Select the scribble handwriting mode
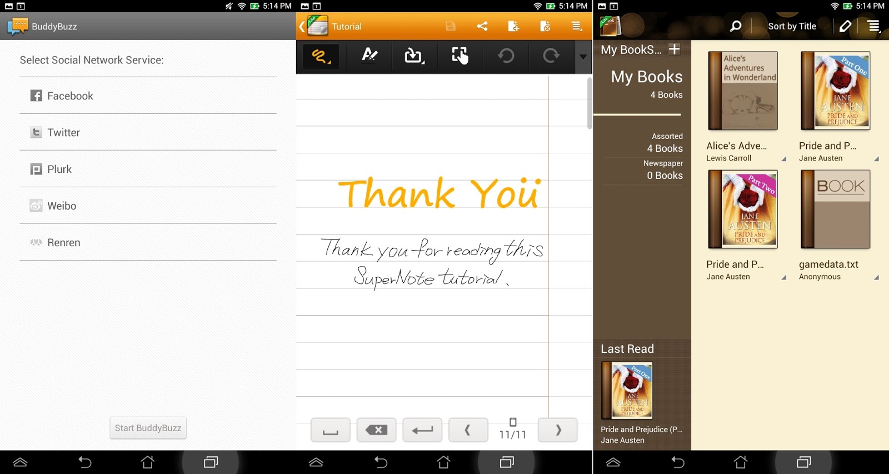Image resolution: width=889 pixels, height=474 pixels. click(321, 56)
